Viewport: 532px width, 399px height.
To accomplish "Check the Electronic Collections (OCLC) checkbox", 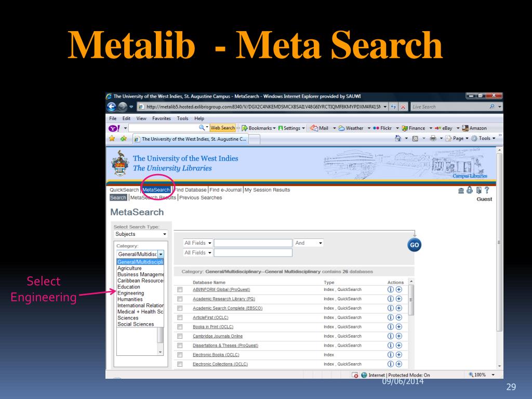I will (x=180, y=364).
